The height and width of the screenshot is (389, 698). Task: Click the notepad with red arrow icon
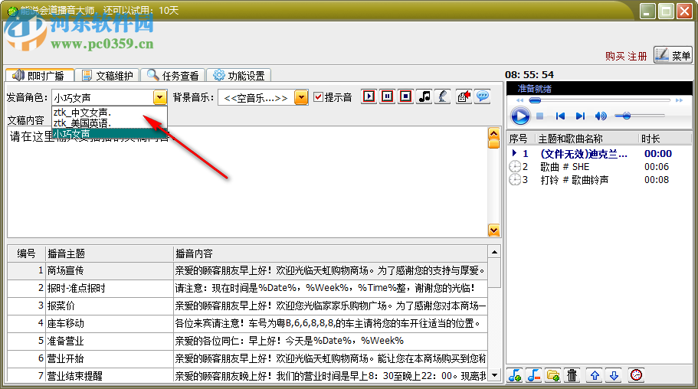click(x=464, y=96)
